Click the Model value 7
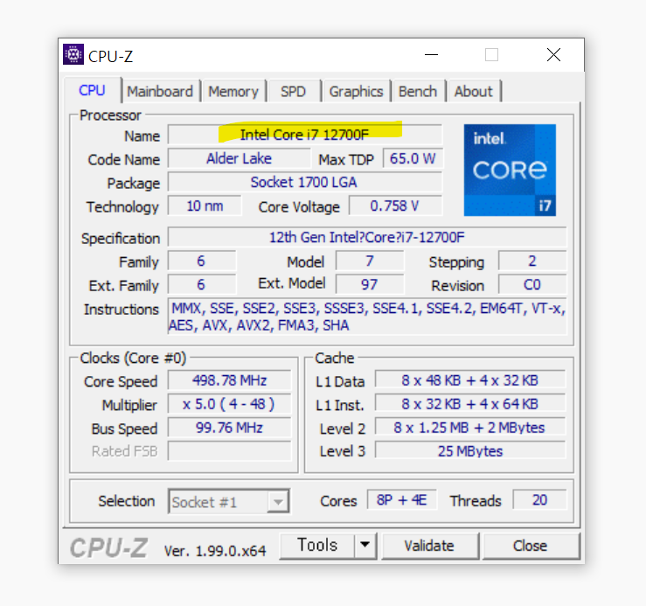Image resolution: width=646 pixels, height=606 pixels. (370, 261)
